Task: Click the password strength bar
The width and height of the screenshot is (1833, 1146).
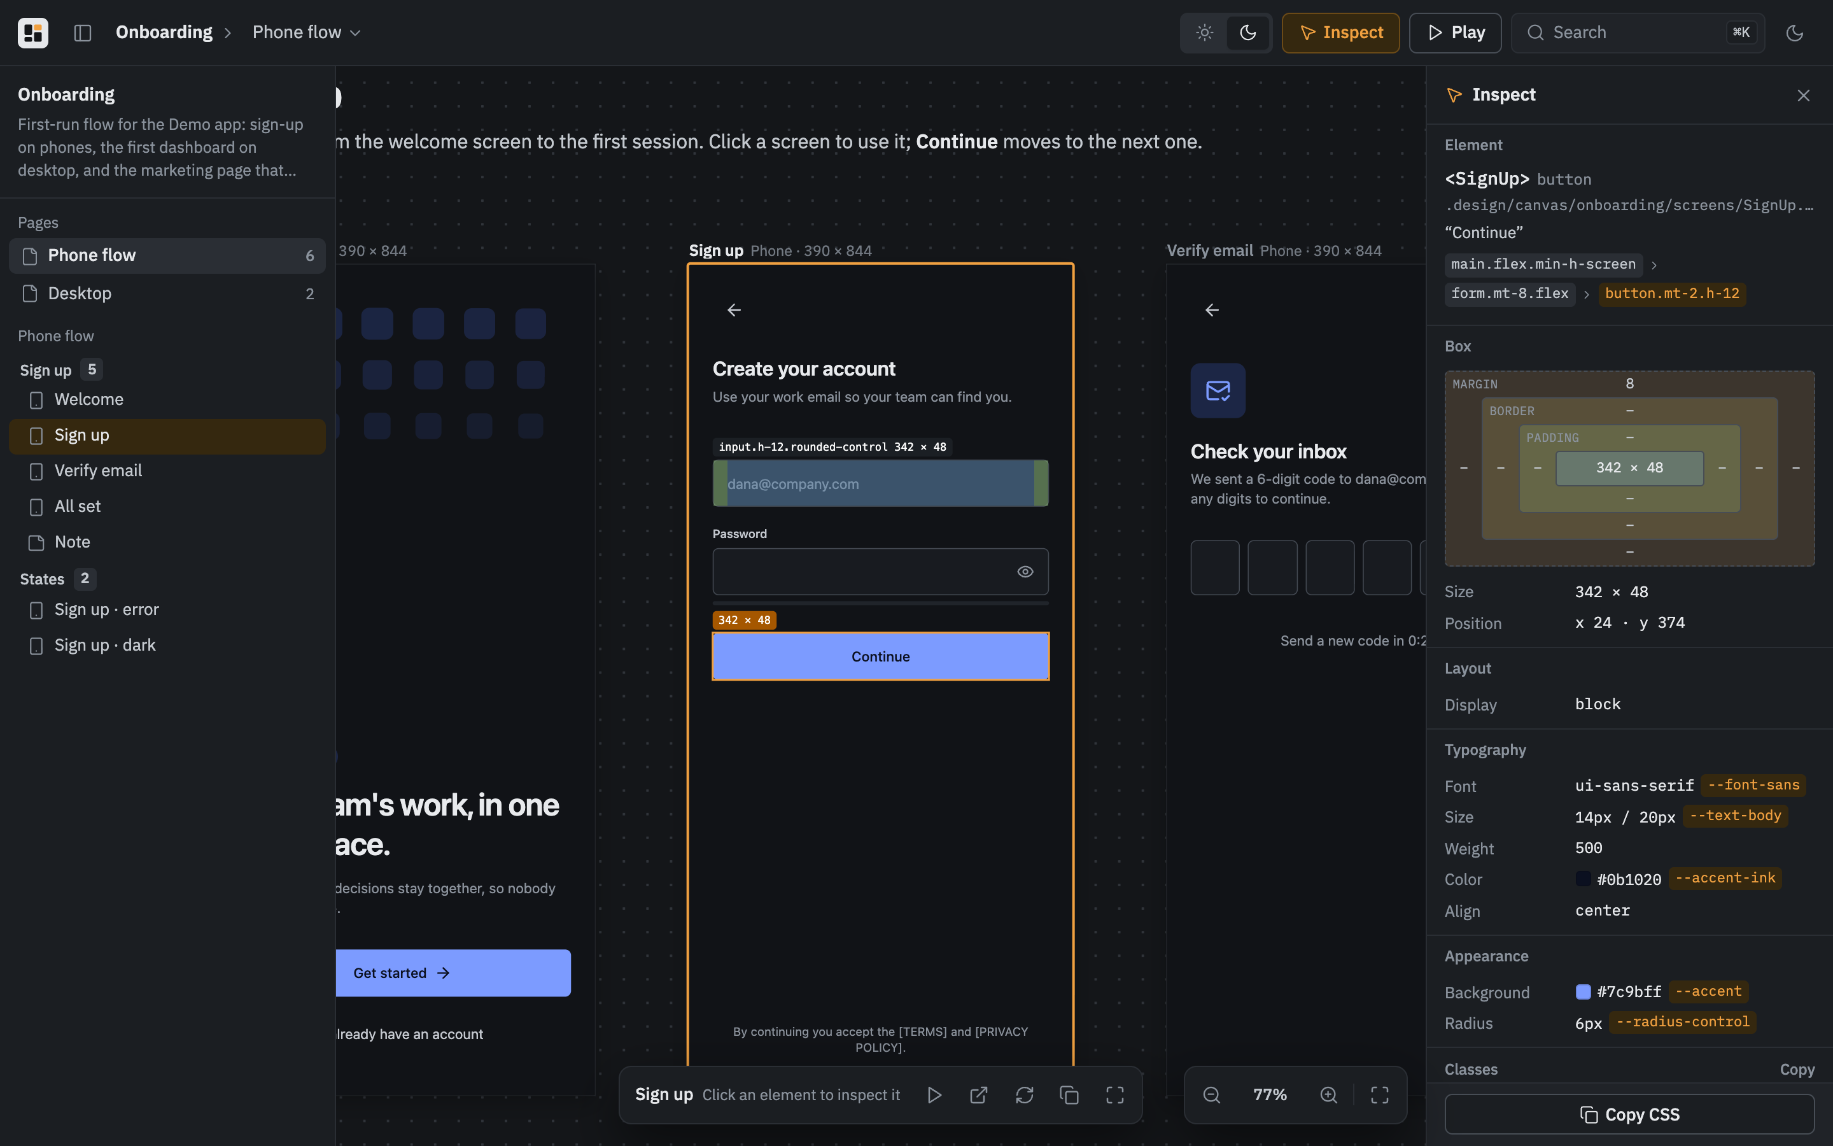Action: tap(880, 604)
